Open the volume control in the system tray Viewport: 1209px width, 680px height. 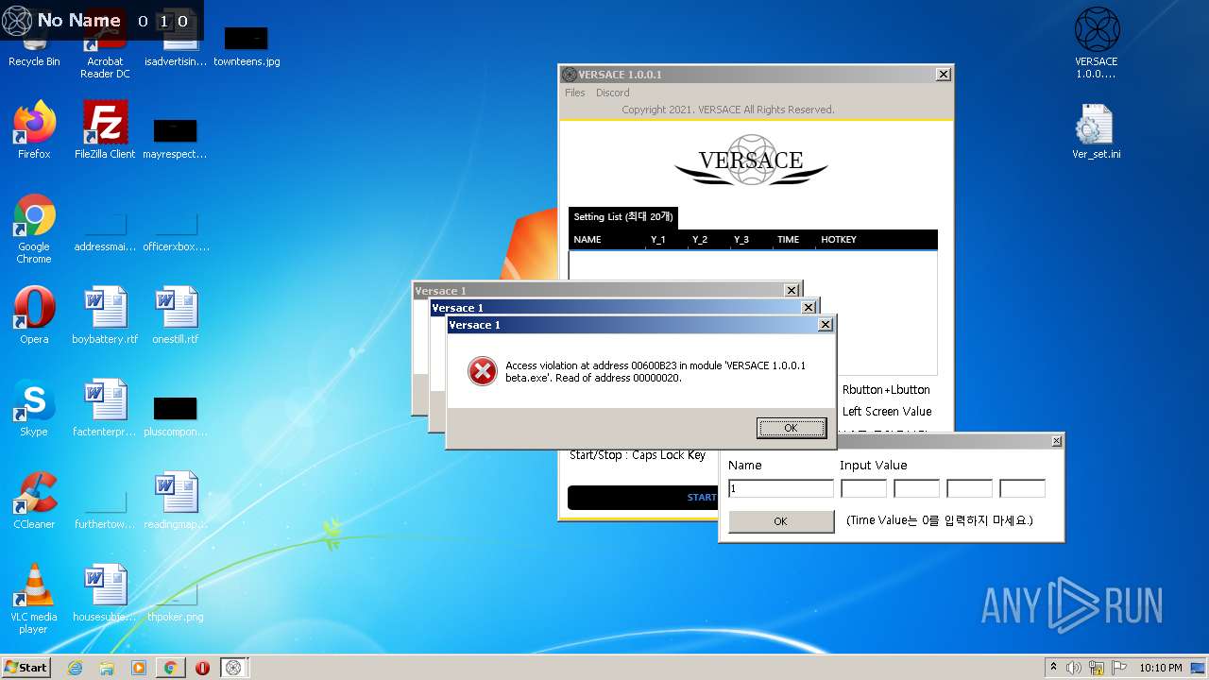tap(1074, 668)
